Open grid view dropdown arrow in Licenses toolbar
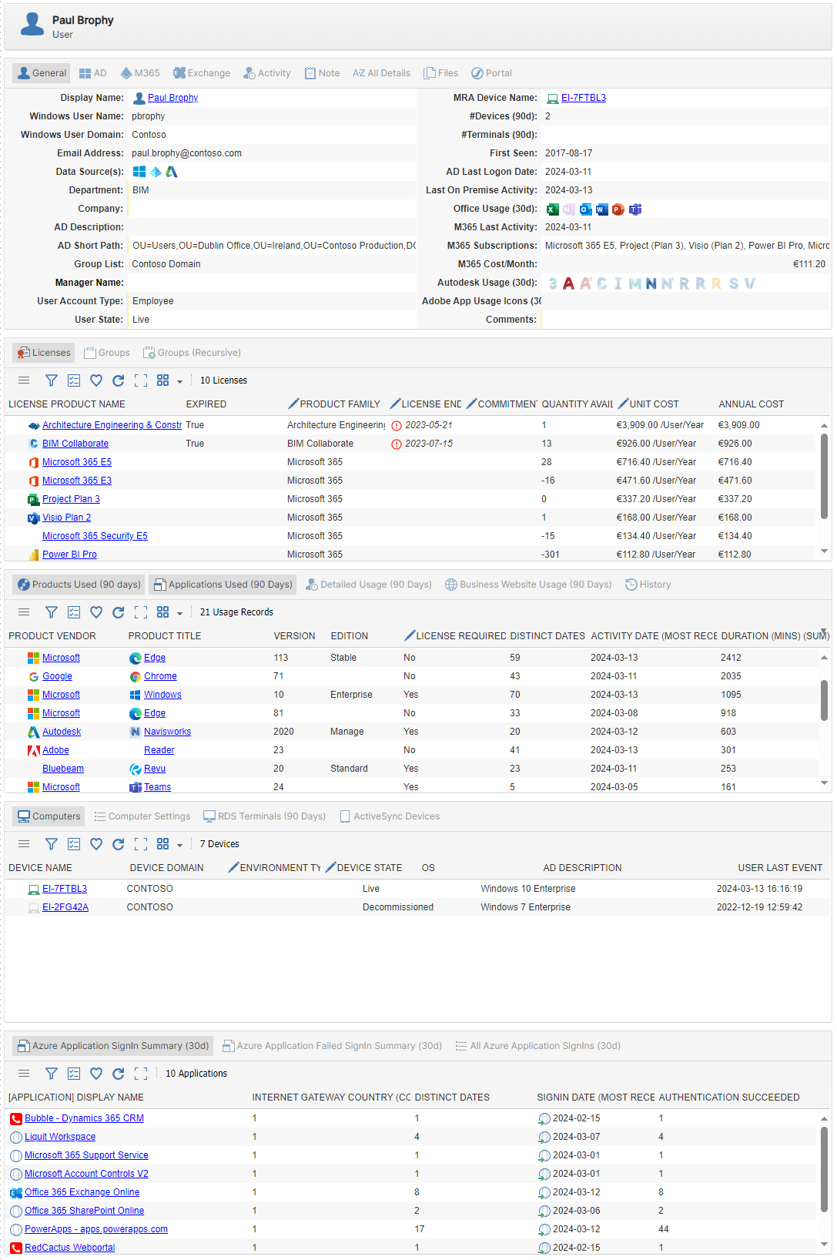837x1260 pixels. (180, 381)
